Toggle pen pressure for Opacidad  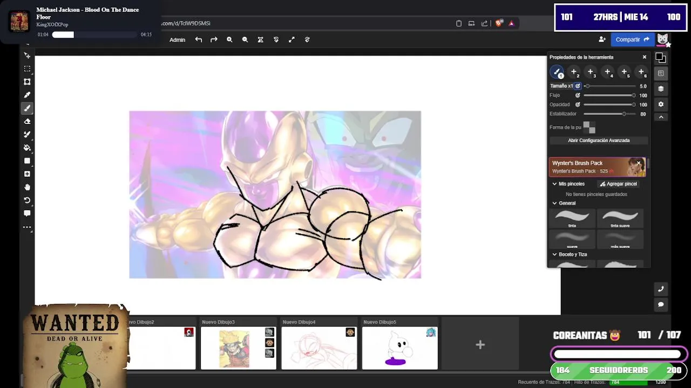click(x=578, y=105)
